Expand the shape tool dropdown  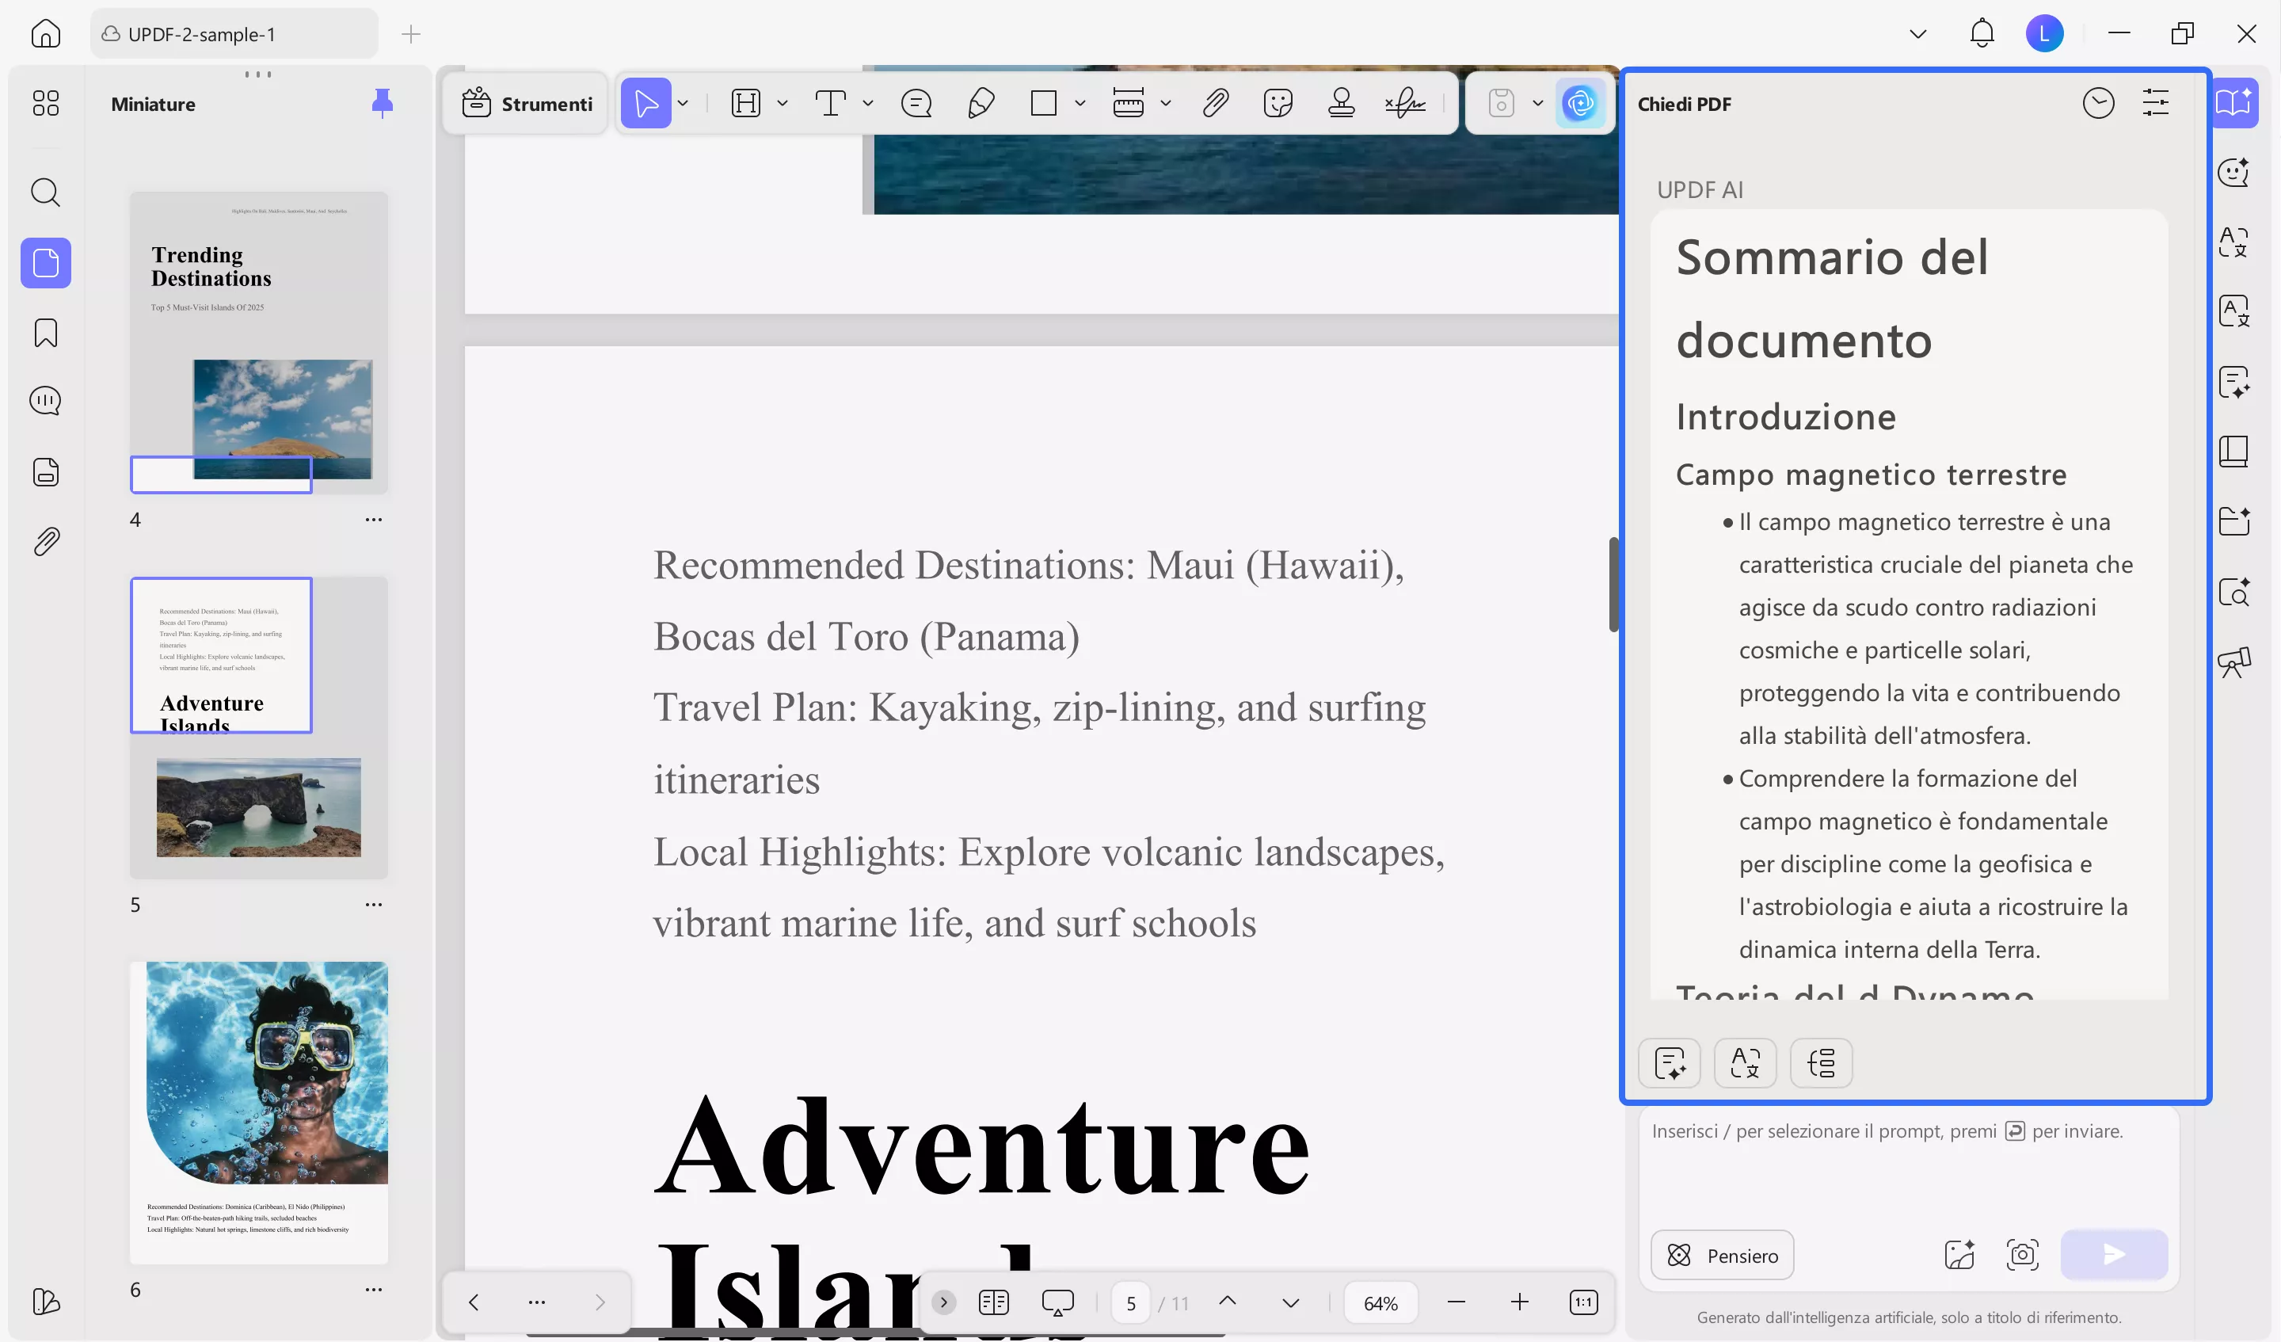coord(1081,102)
